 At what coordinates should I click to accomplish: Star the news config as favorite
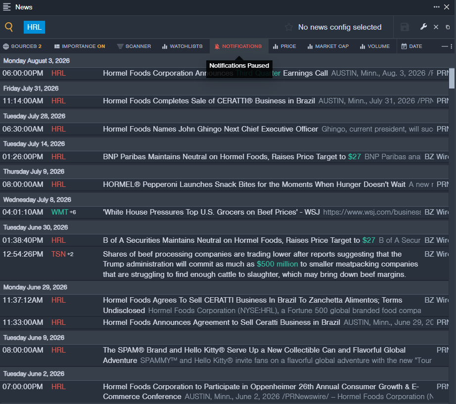(289, 27)
